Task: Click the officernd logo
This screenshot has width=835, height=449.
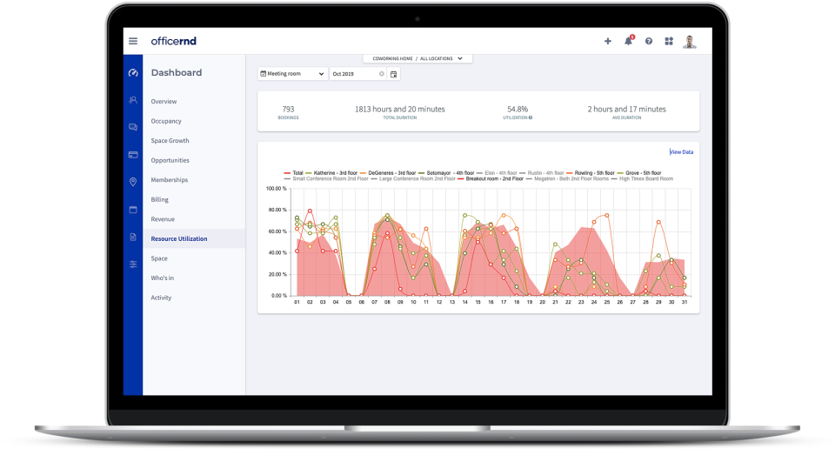Action: pyautogui.click(x=174, y=41)
